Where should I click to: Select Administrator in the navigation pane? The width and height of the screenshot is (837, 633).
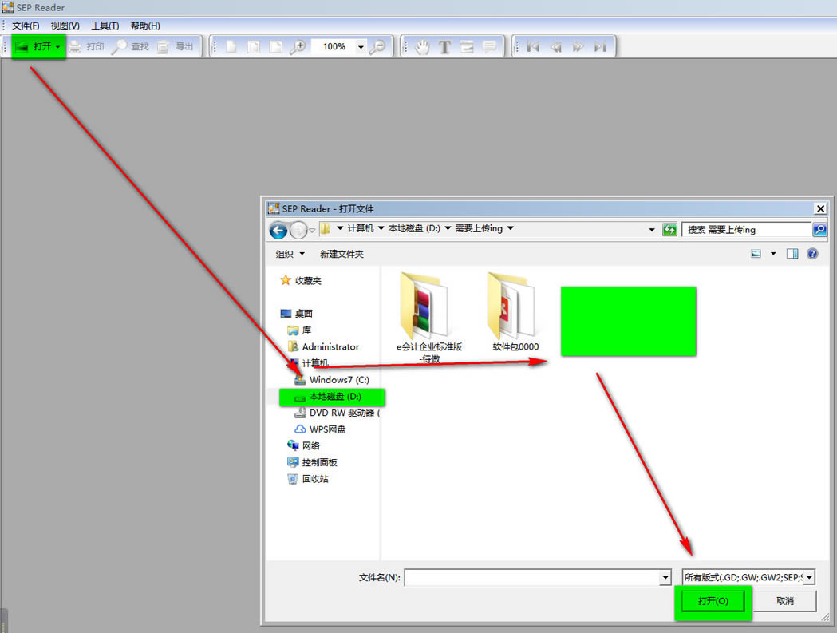point(323,346)
